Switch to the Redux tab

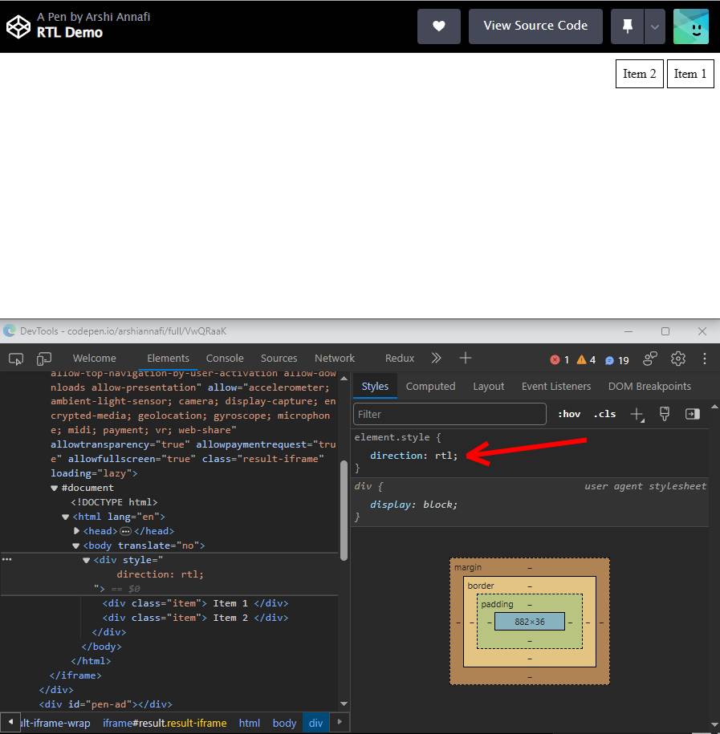point(400,358)
